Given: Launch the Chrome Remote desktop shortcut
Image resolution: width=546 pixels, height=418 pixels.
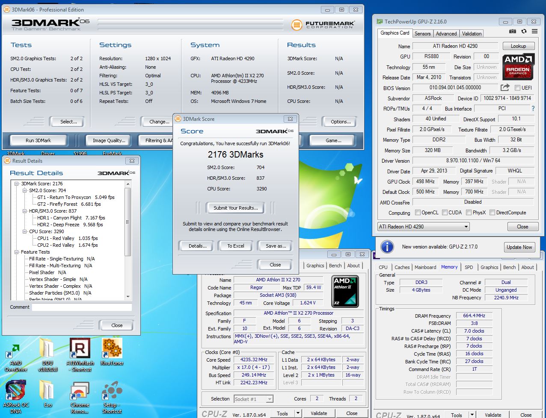Looking at the screenshot, I should click(79, 397).
